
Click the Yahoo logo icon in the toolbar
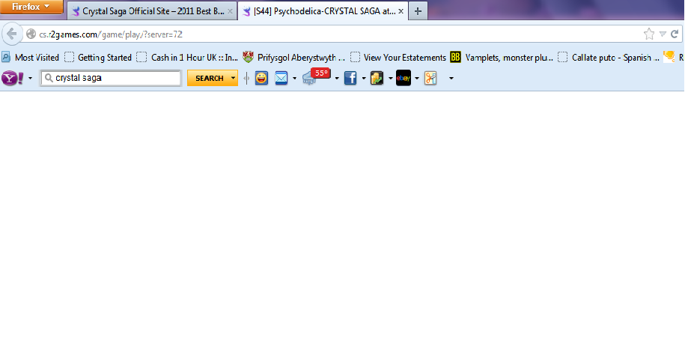coord(12,79)
